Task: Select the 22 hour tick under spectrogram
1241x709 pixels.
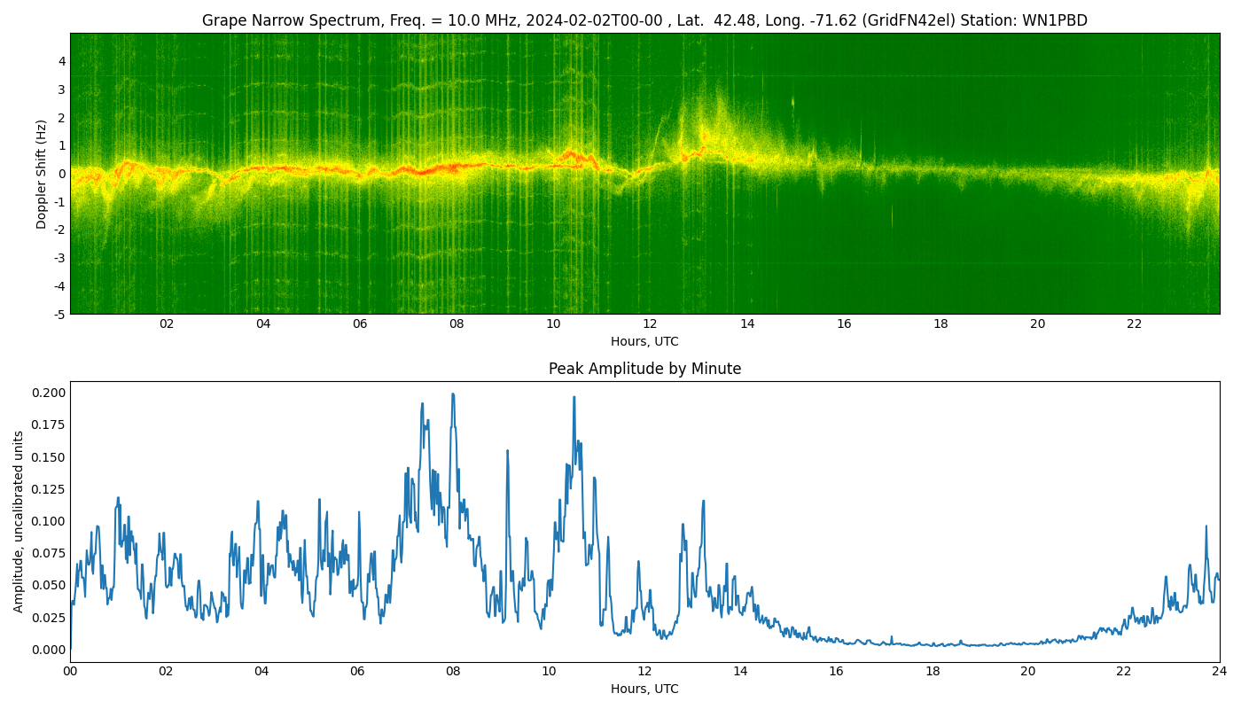Action: pyautogui.click(x=1134, y=324)
